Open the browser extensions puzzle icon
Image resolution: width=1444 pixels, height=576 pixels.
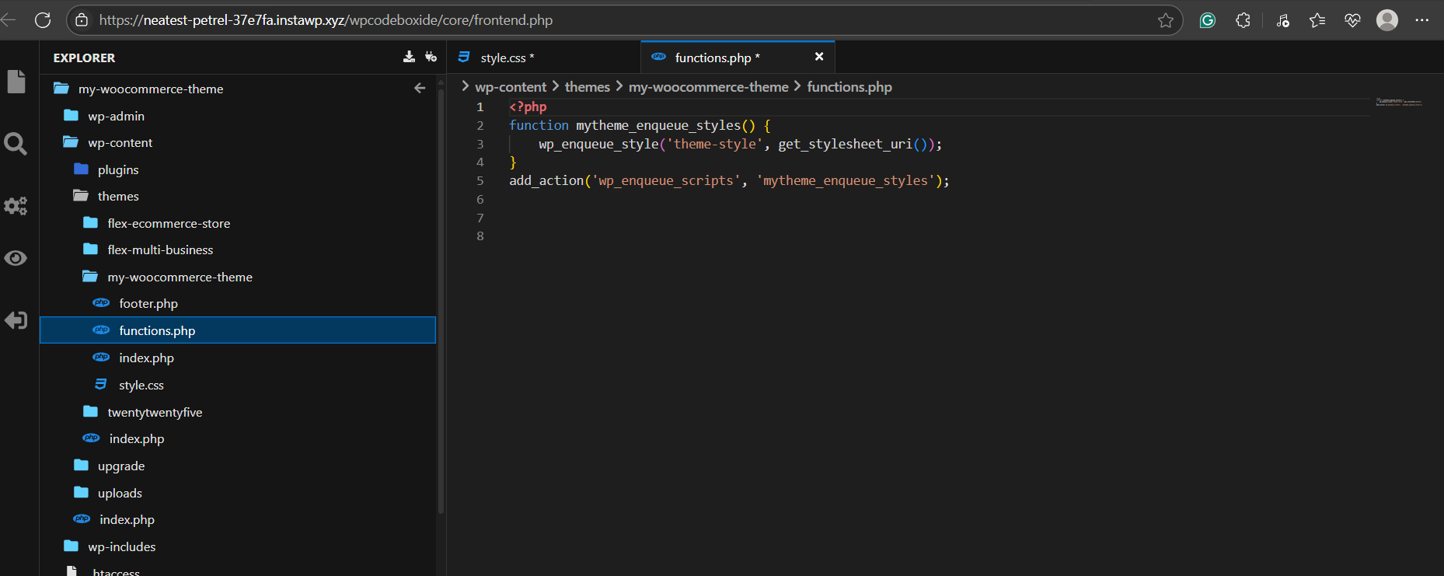pyautogui.click(x=1243, y=20)
